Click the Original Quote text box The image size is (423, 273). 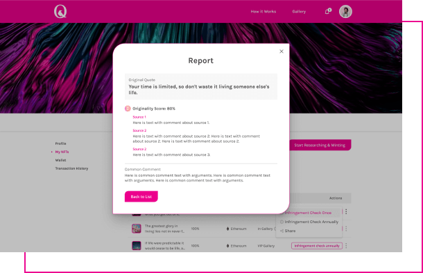click(201, 87)
